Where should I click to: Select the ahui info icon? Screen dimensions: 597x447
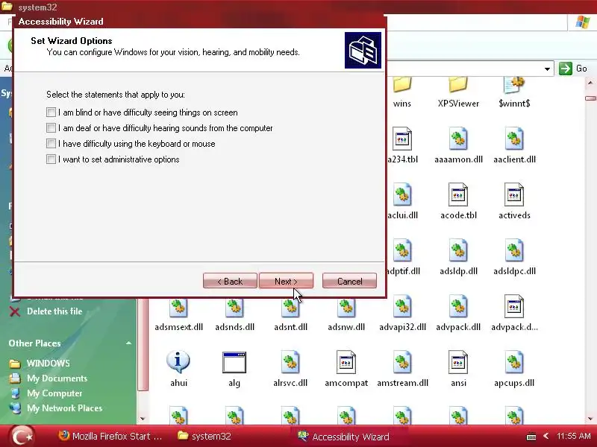[178, 362]
